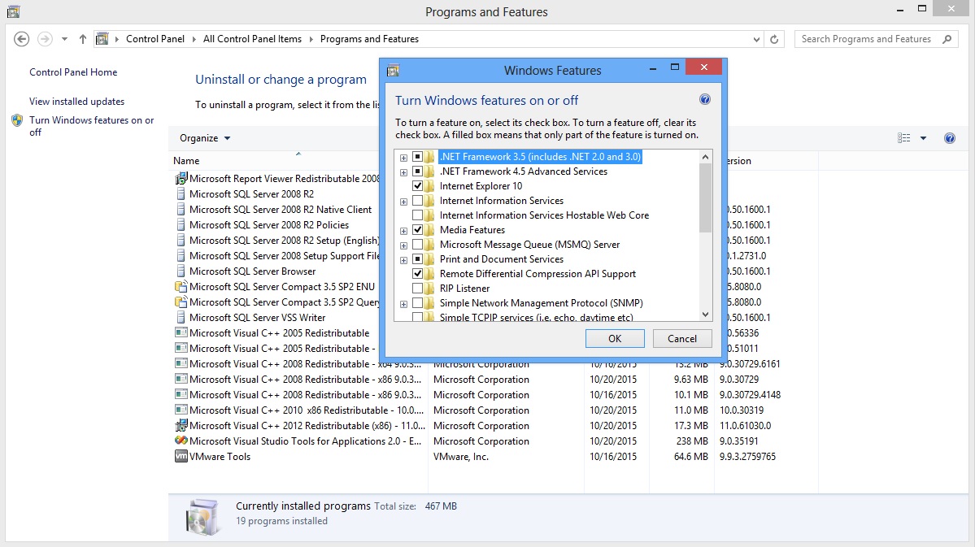The image size is (975, 547).
Task: Click Turn Windows features on or off link
Action: [91, 126]
